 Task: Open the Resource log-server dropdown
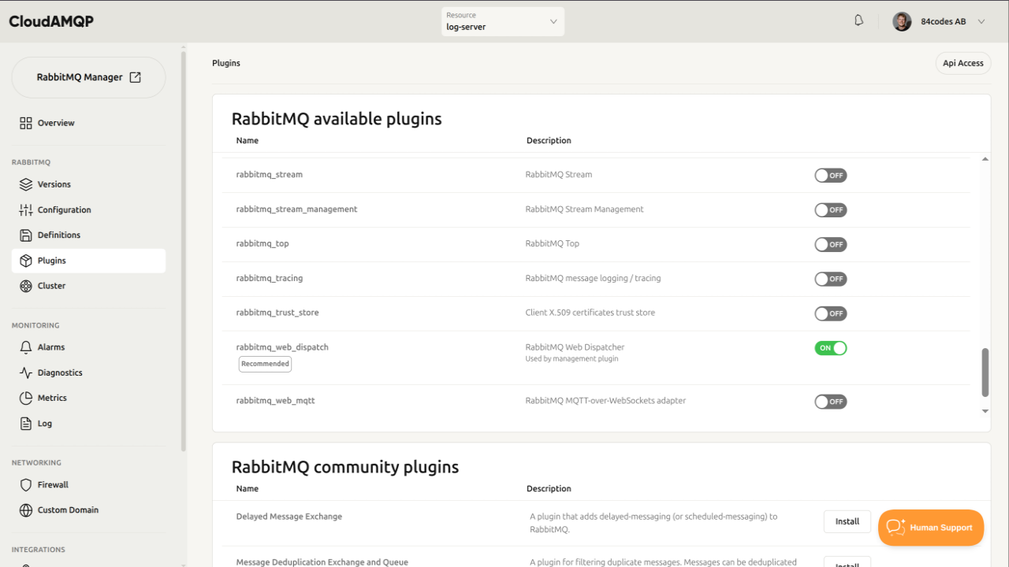coord(503,21)
